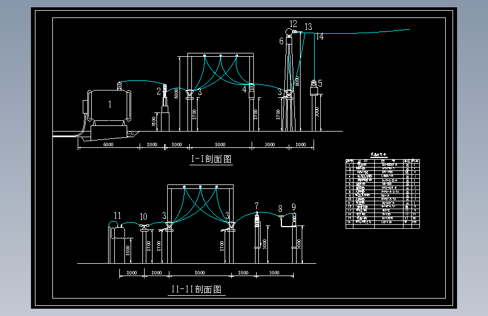Select equipment label "12"
This screenshot has width=488, height=316.
point(293,24)
